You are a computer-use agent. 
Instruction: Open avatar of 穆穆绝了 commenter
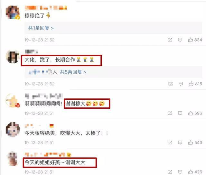13,12
